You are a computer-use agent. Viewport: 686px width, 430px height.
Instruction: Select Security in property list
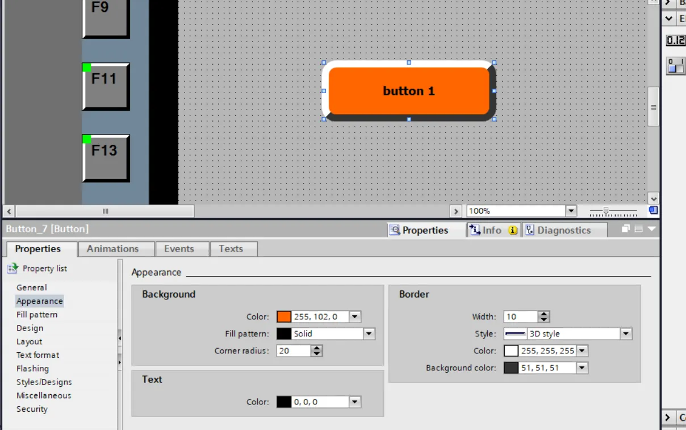(x=32, y=409)
